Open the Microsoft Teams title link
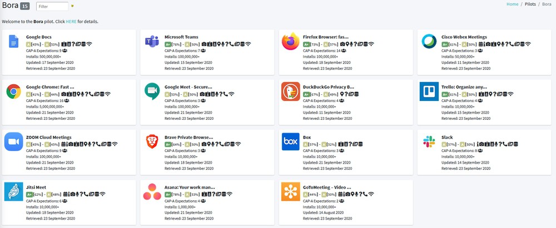The width and height of the screenshot is (556, 228). [181, 37]
